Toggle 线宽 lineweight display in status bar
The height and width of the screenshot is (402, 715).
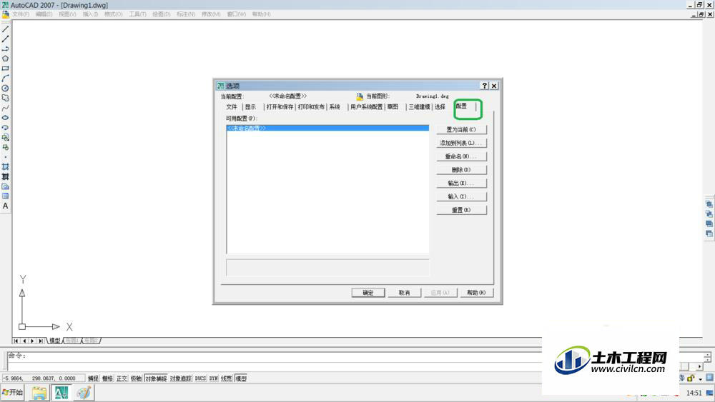pos(227,378)
